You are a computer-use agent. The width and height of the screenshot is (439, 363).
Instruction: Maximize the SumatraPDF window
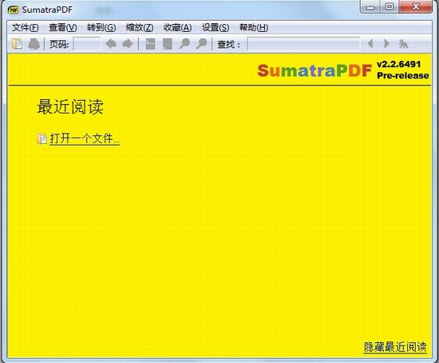coord(389,6)
